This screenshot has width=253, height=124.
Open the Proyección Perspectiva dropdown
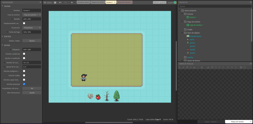click(x=32, y=28)
